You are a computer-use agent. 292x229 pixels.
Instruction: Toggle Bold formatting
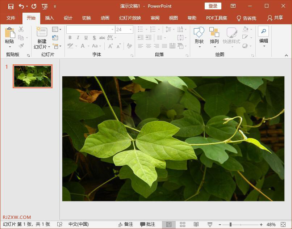click(70, 38)
